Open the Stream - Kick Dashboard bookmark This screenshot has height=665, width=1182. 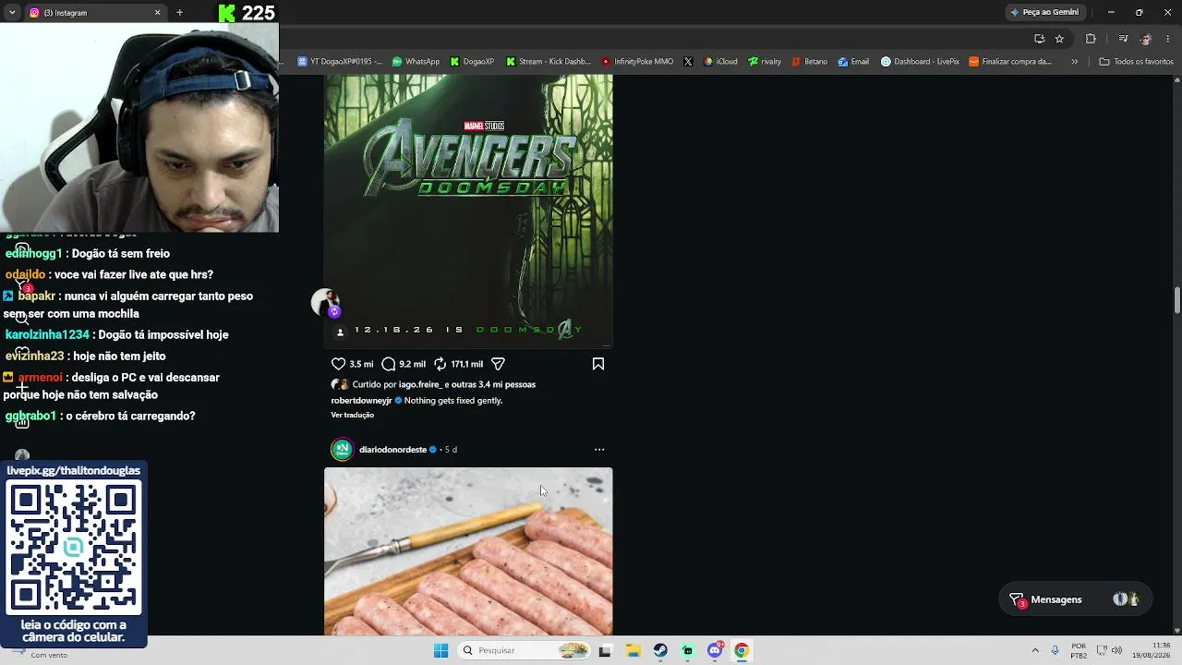pyautogui.click(x=549, y=62)
